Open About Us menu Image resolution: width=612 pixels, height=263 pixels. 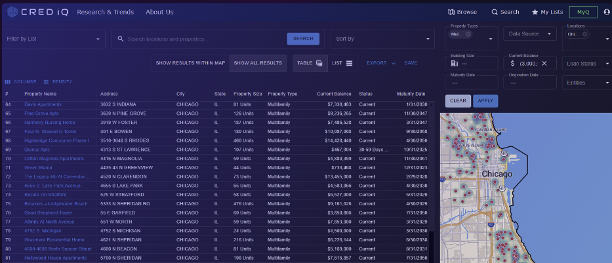coord(159,12)
